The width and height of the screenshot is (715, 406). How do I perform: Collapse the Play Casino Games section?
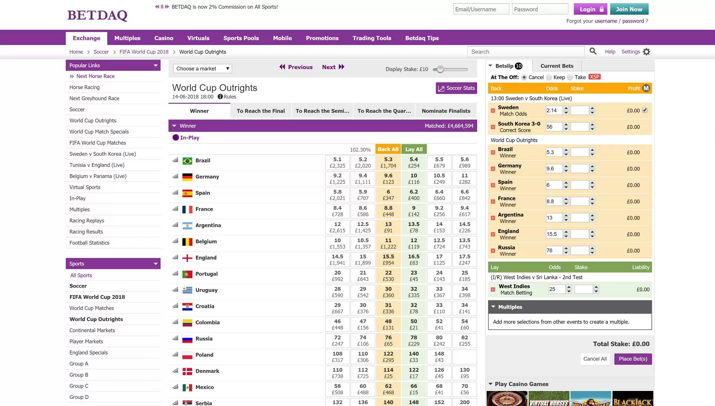(x=490, y=384)
